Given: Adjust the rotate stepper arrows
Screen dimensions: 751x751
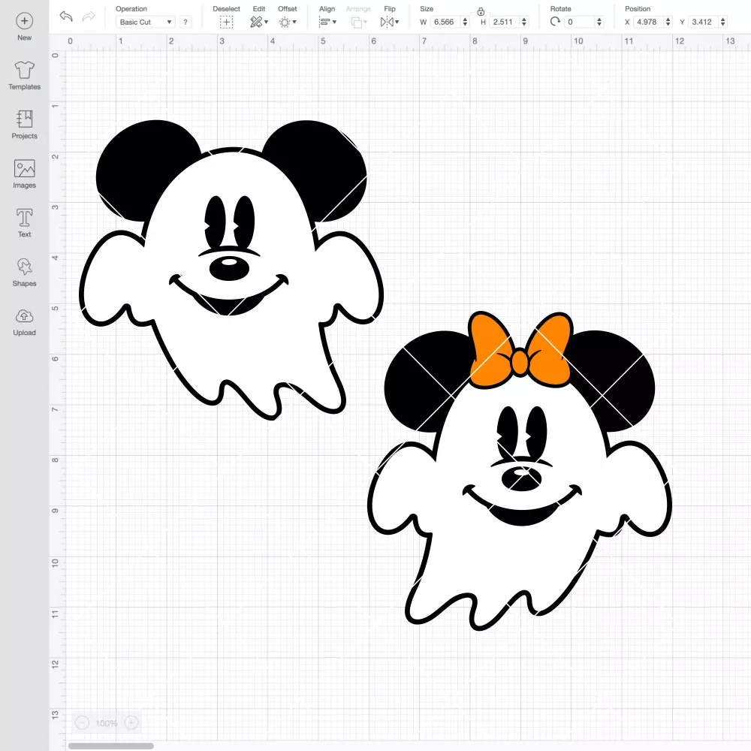Looking at the screenshot, I should point(599,22).
